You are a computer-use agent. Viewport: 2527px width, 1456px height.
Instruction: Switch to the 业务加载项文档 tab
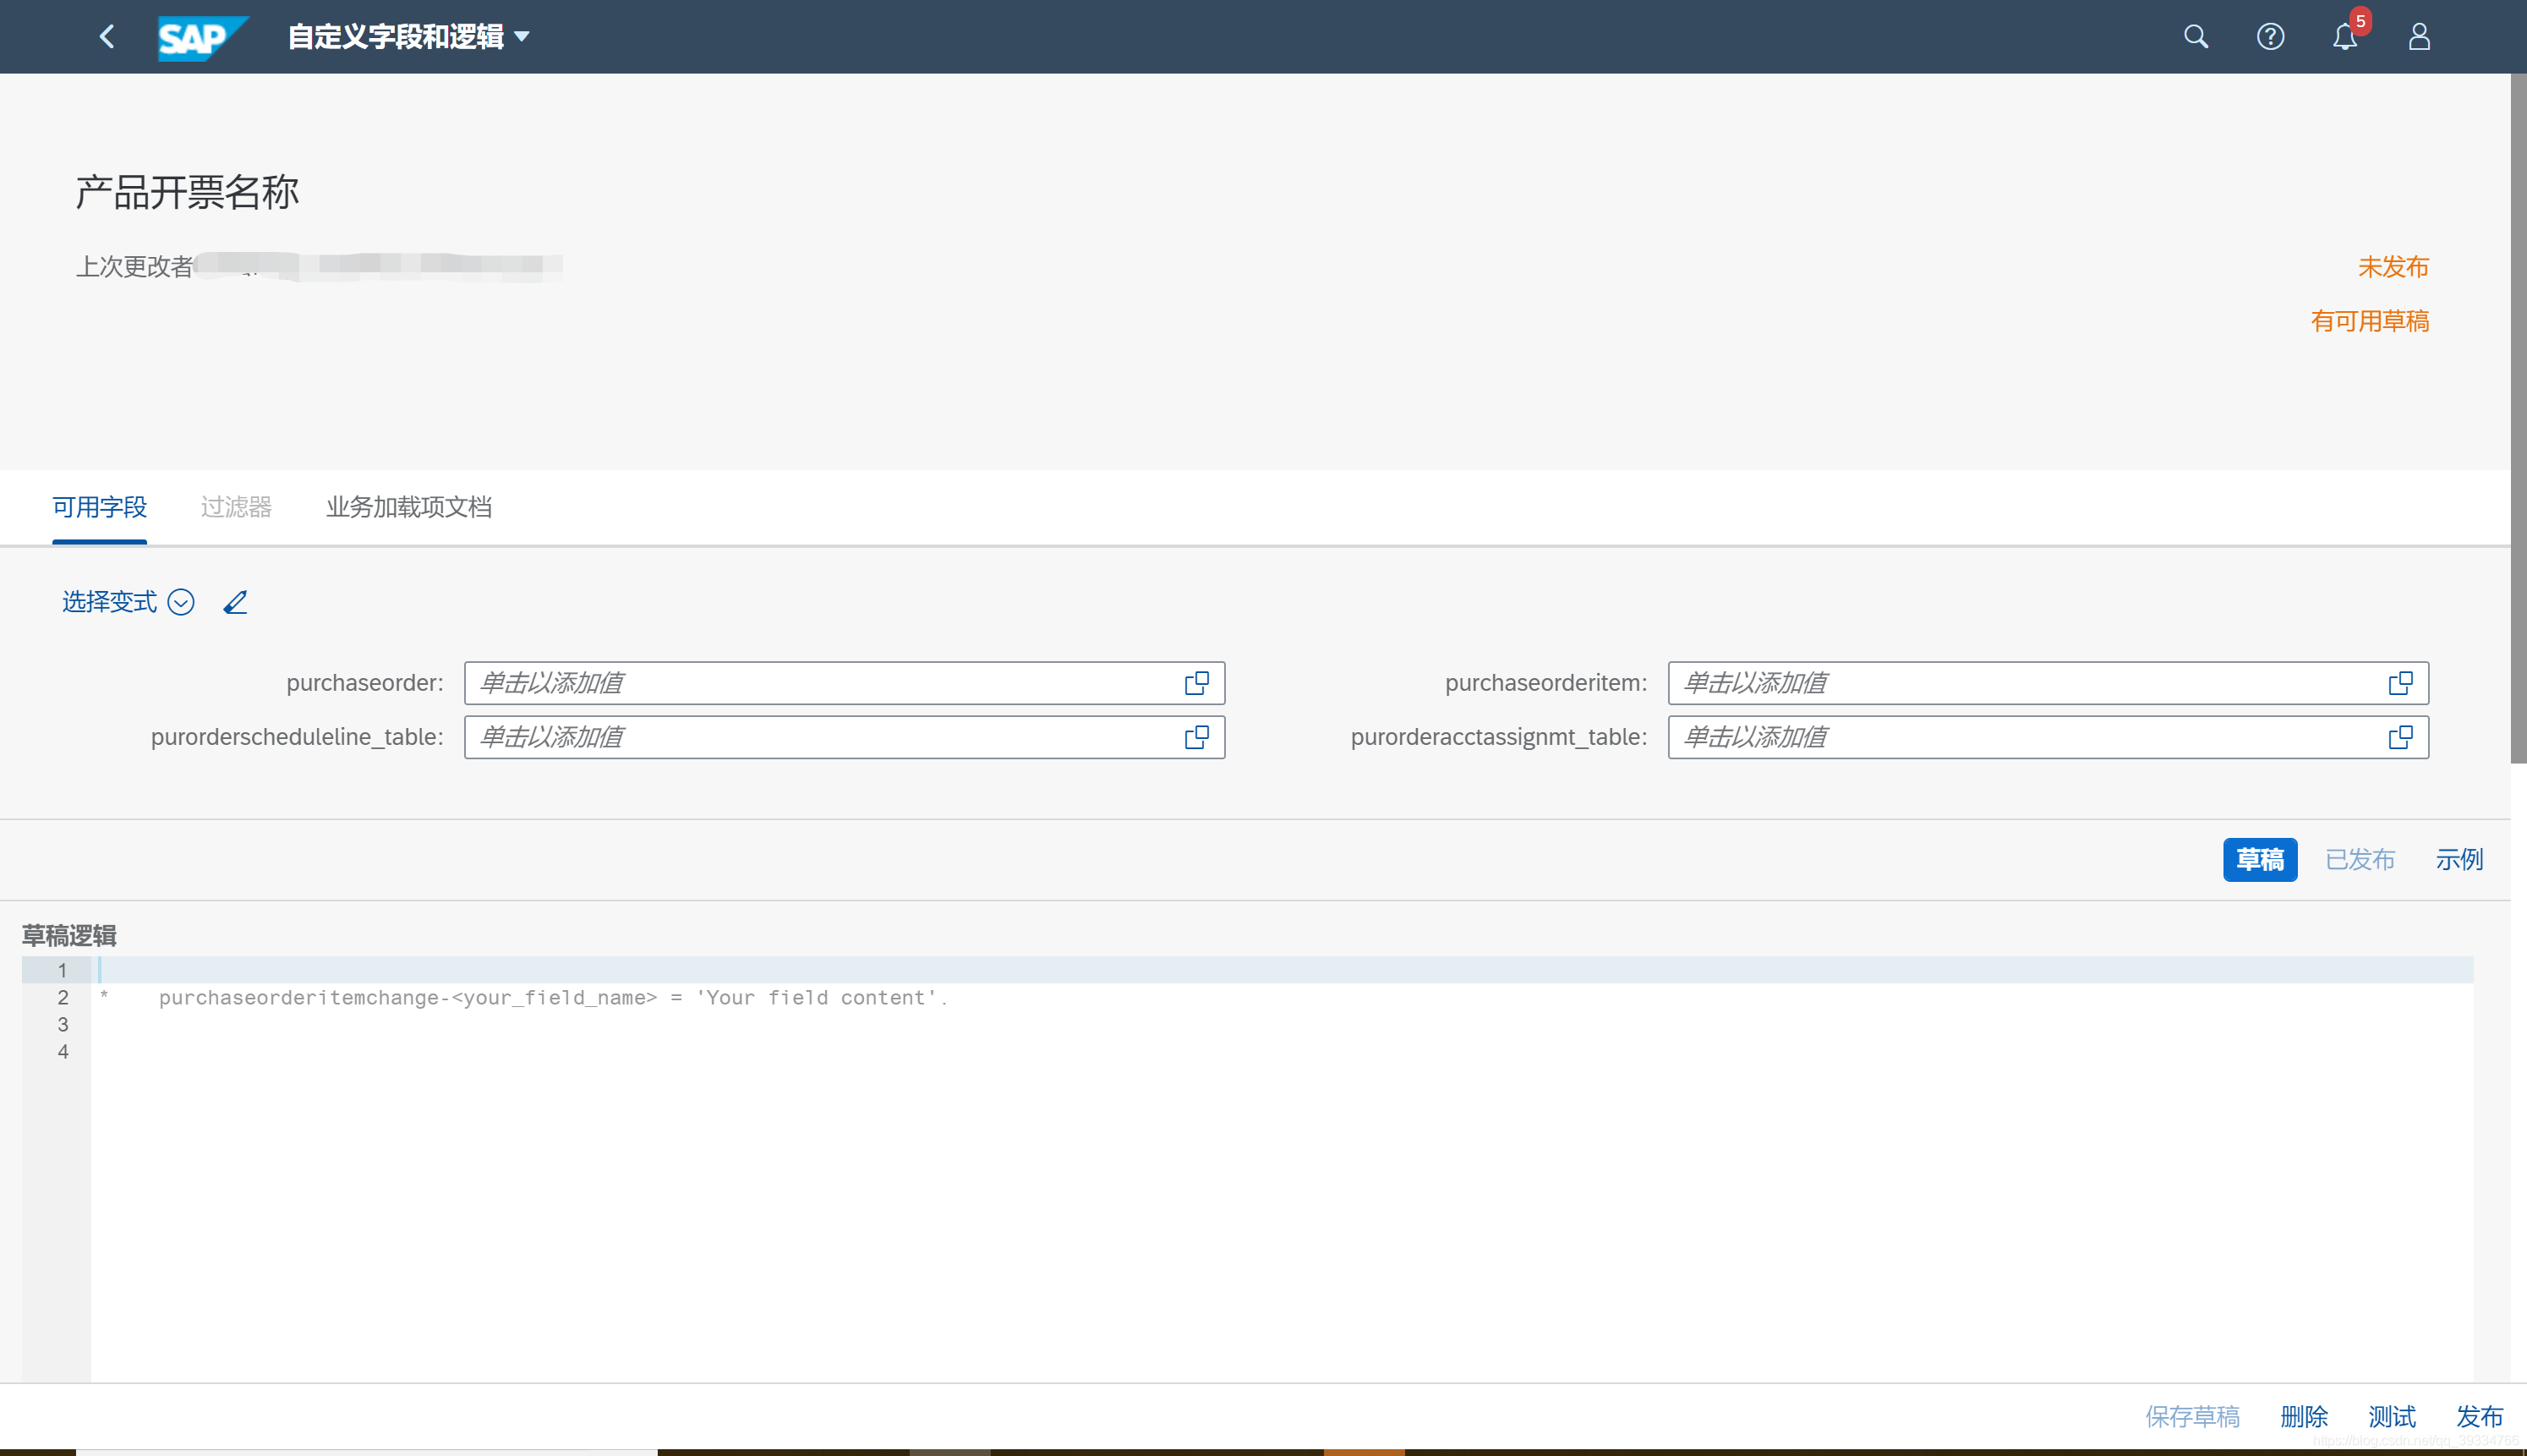(409, 507)
